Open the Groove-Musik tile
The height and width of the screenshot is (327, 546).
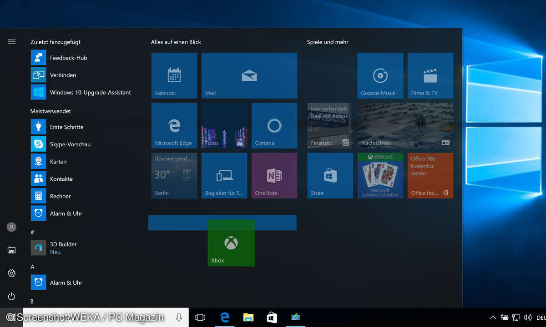[380, 76]
